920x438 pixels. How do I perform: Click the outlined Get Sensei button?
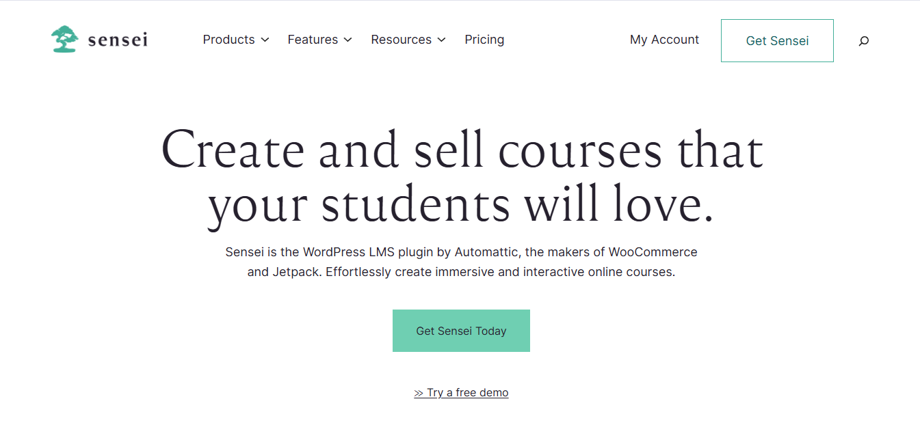click(777, 41)
